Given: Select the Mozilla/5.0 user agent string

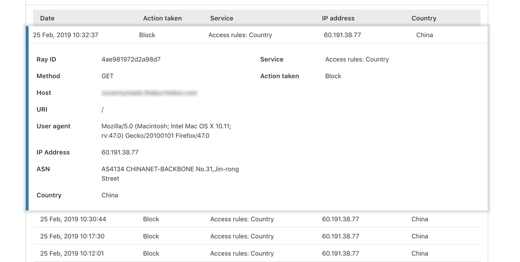Looking at the screenshot, I should point(166,131).
